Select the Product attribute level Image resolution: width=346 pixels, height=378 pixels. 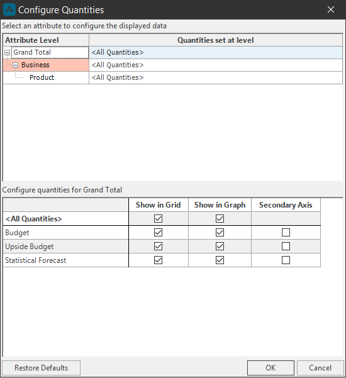42,77
